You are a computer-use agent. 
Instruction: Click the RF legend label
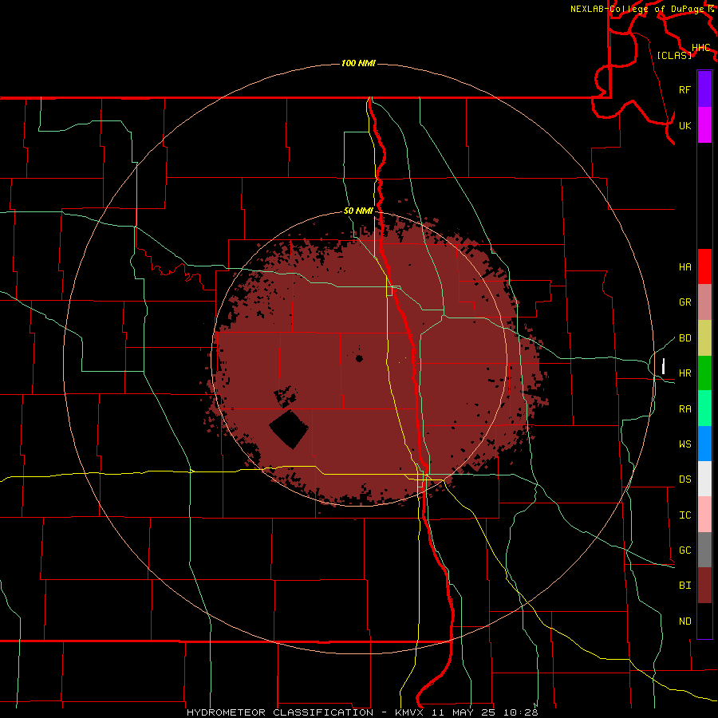tap(684, 89)
